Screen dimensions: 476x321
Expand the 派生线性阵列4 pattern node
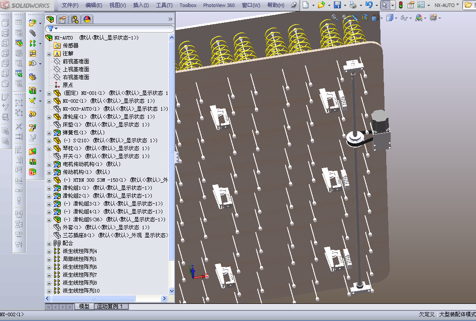tap(49, 251)
